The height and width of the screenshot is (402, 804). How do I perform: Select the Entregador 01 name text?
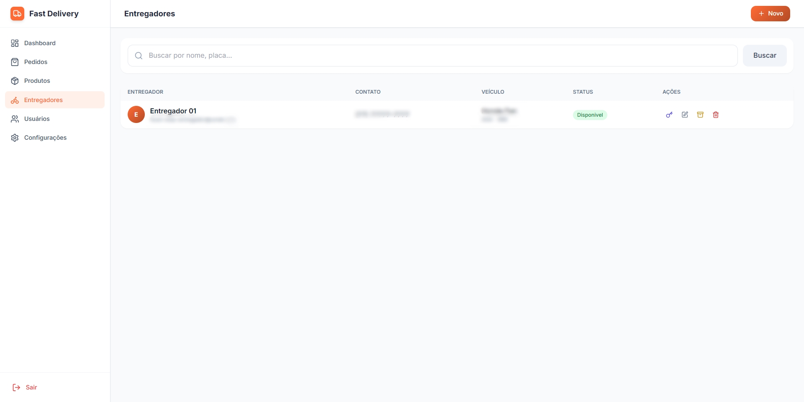point(173,111)
